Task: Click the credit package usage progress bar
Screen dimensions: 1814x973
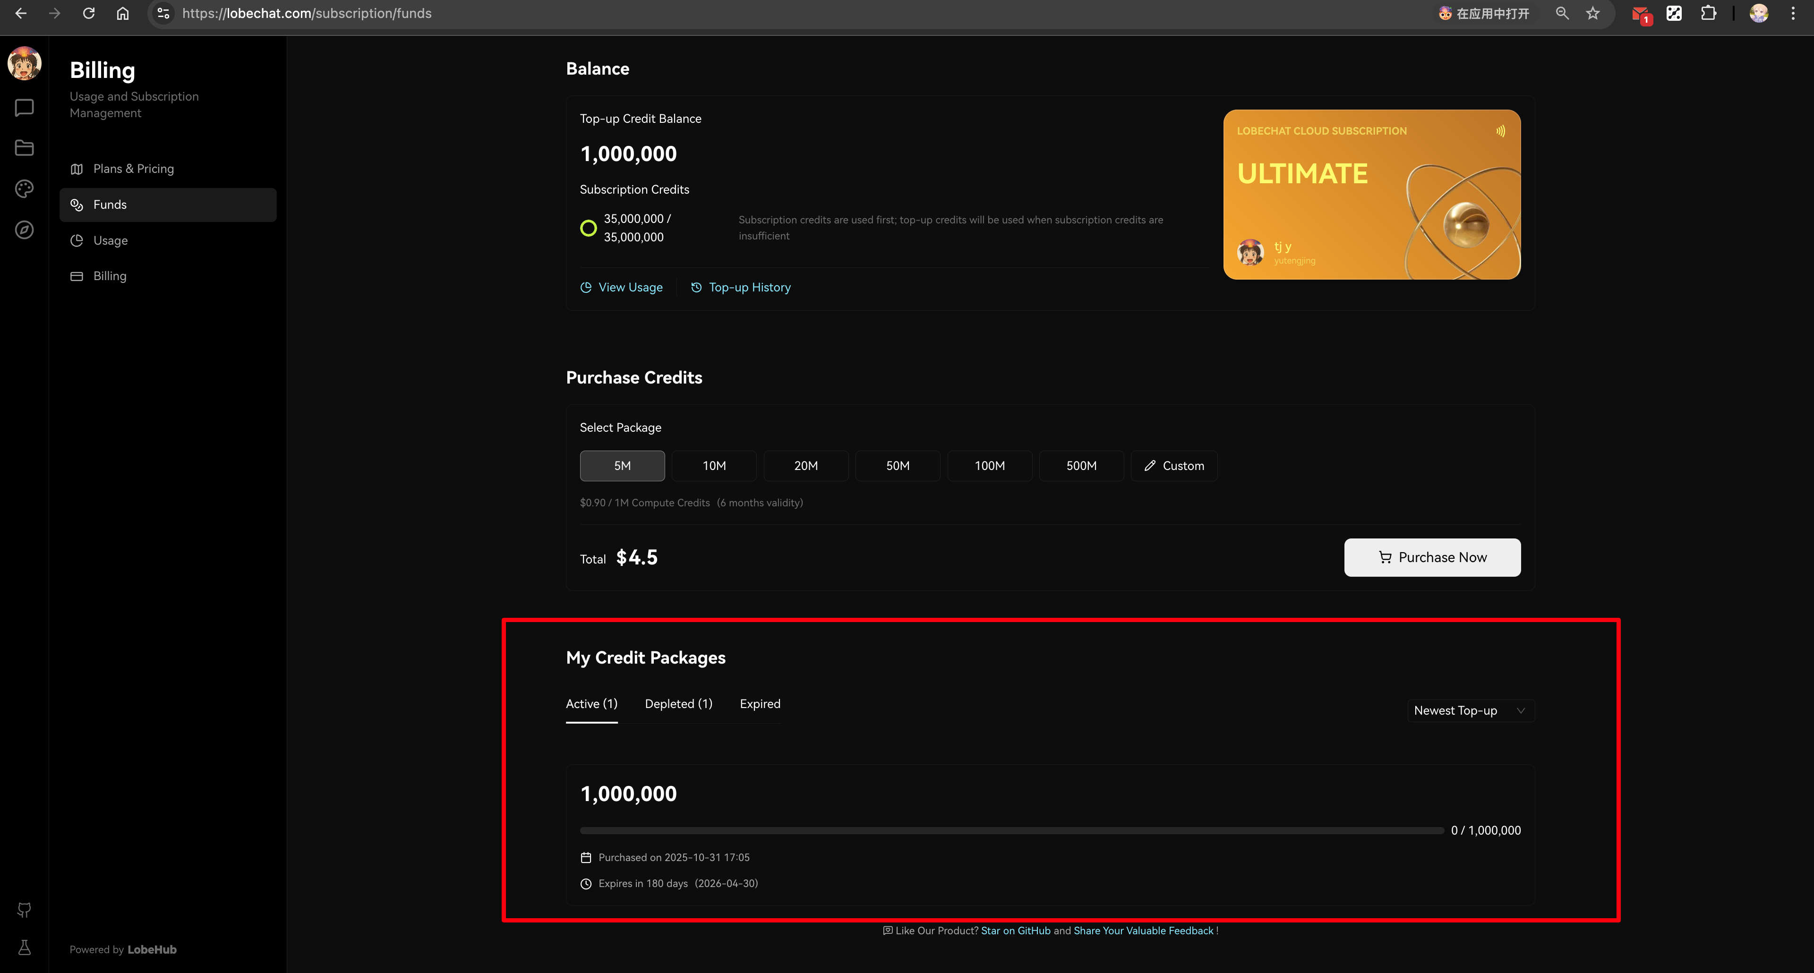Action: pos(1011,831)
